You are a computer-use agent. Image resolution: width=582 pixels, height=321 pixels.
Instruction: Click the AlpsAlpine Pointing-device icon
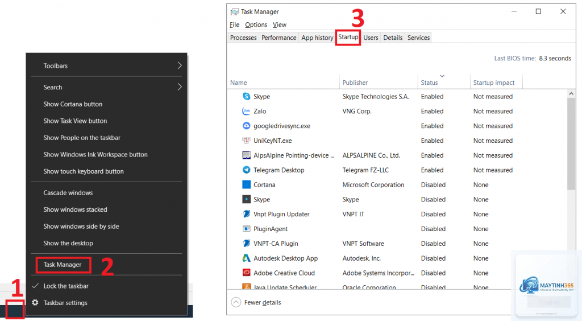tap(247, 155)
